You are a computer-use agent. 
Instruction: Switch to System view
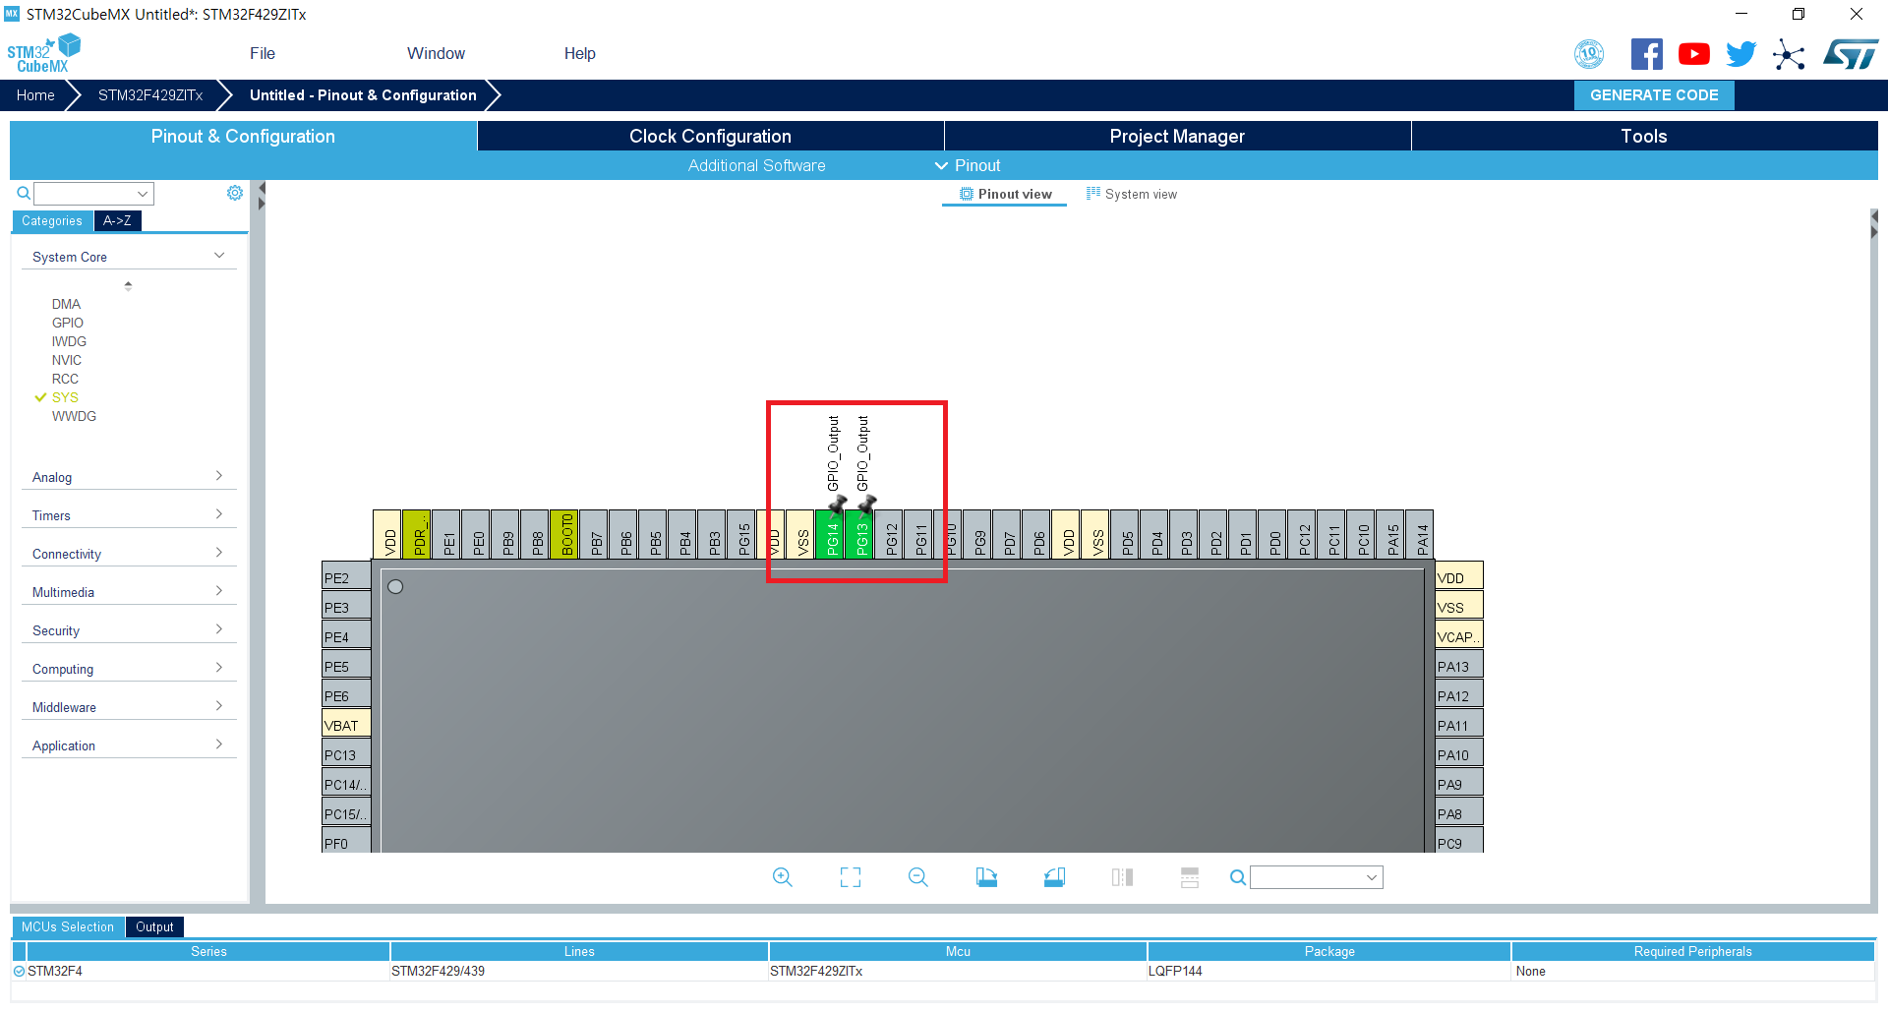point(1132,194)
